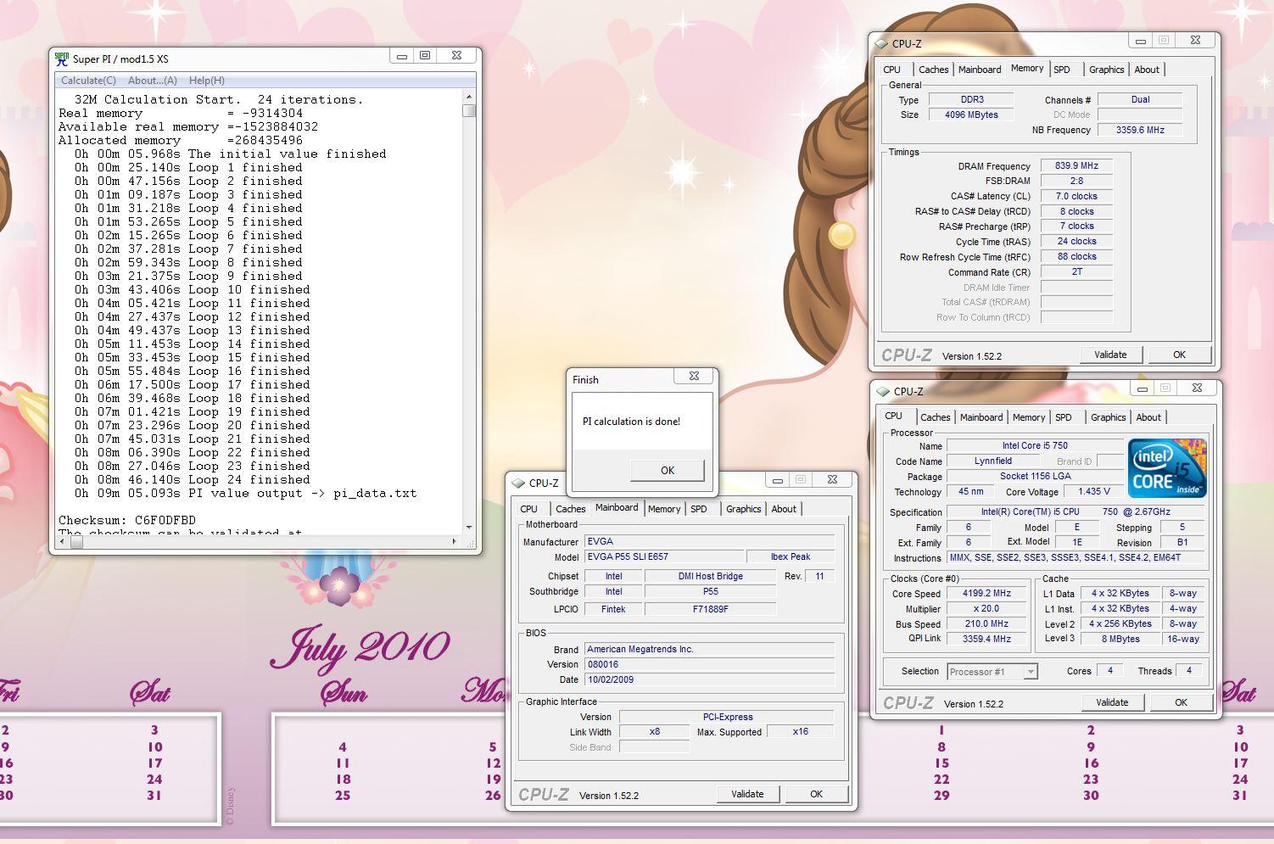Image resolution: width=1274 pixels, height=844 pixels.
Task: Click the Level 3 8 MBytes cache value
Action: coord(1120,639)
